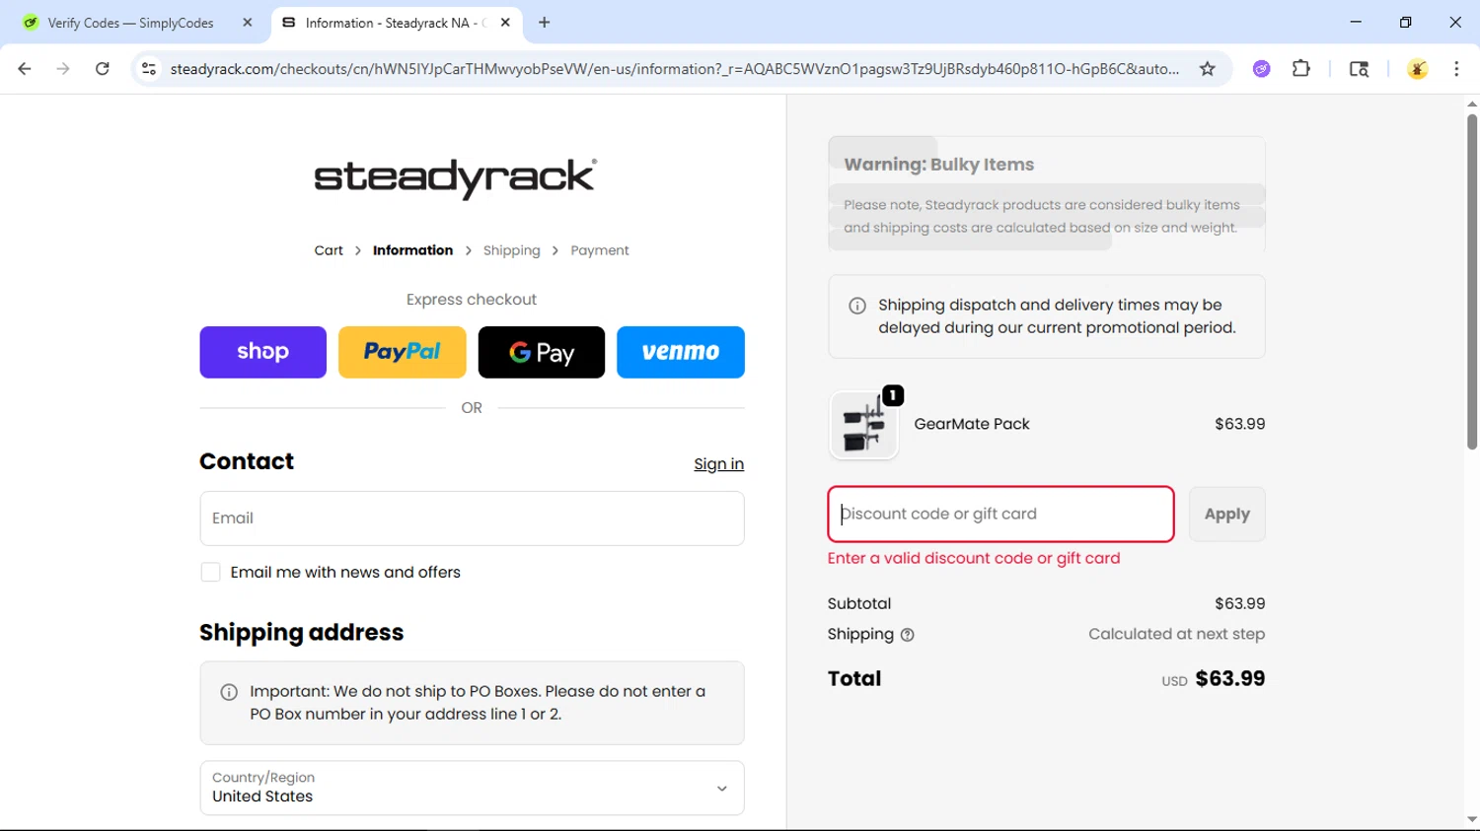The width and height of the screenshot is (1480, 831).
Task: Check out with Venmo
Action: (681, 352)
